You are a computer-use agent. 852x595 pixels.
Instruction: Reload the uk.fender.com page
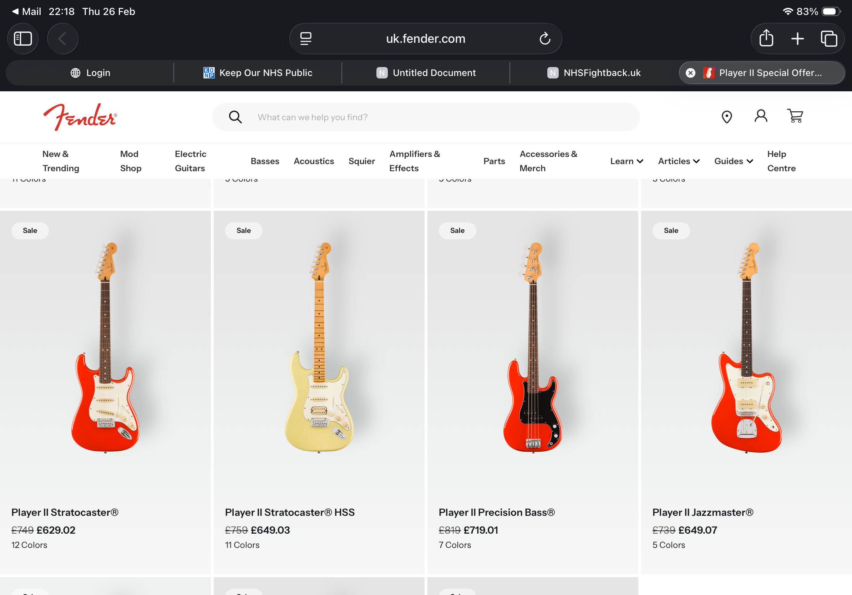tap(544, 39)
